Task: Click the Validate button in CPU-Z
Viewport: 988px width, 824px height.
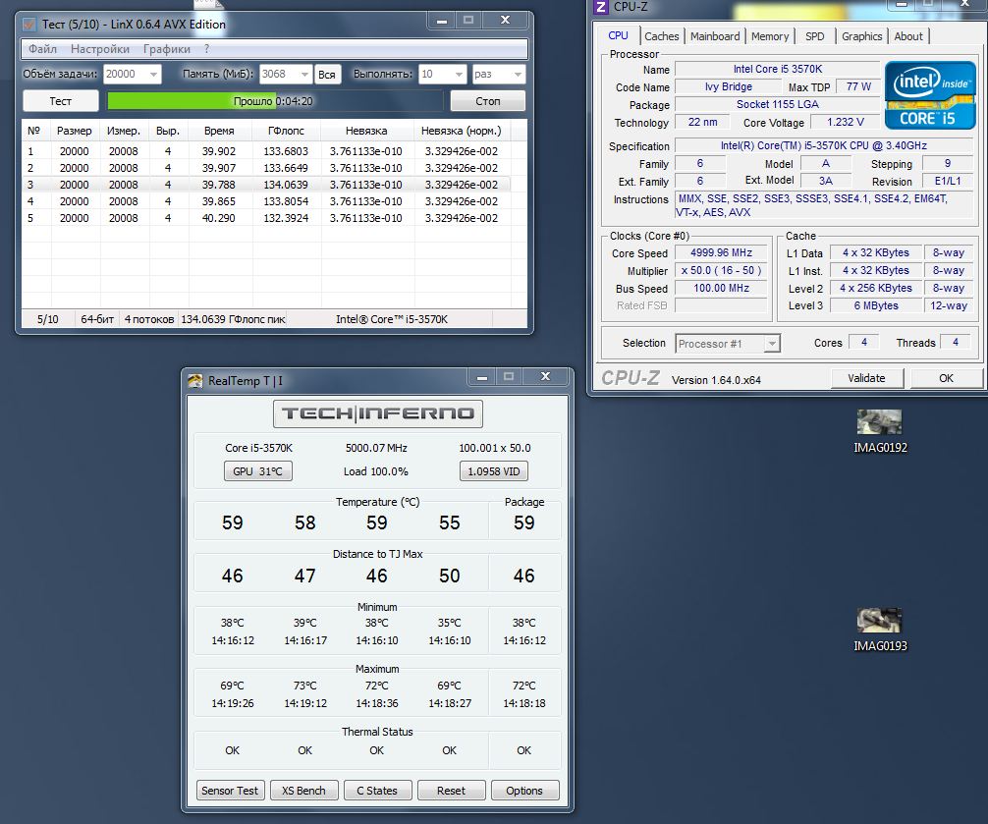Action: click(866, 378)
